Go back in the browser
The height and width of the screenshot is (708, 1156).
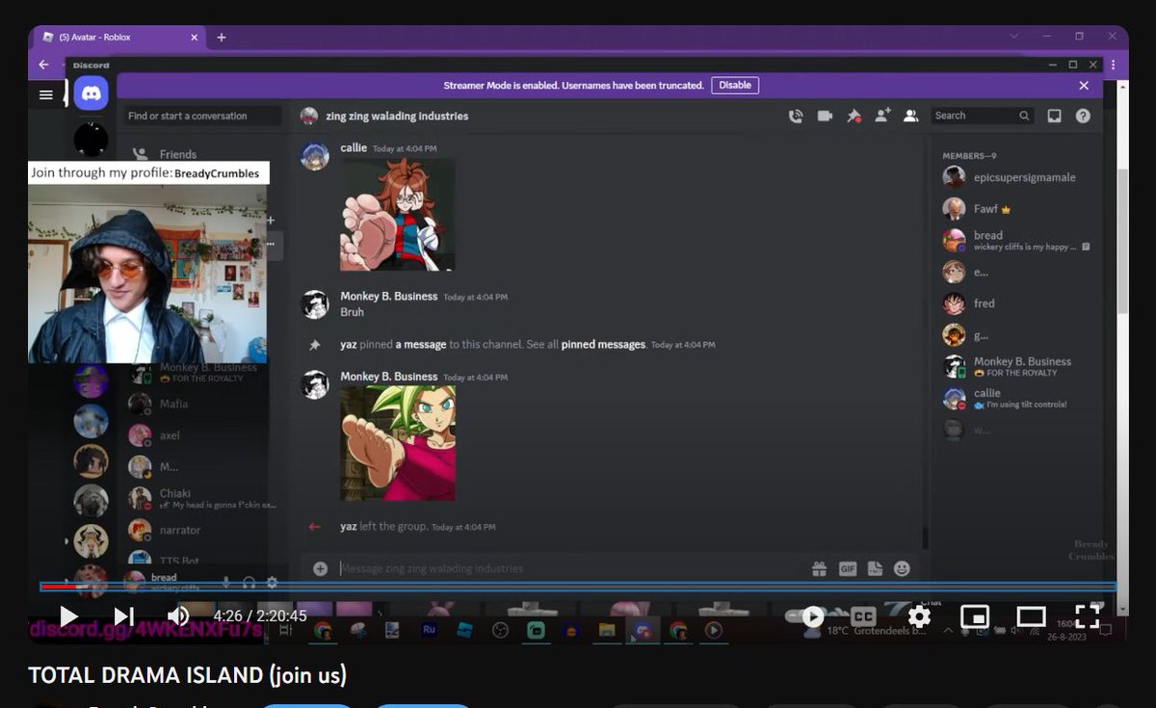coord(43,65)
